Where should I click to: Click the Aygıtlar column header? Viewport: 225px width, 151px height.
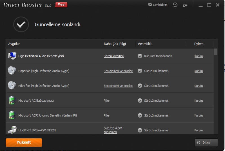pos(14,44)
